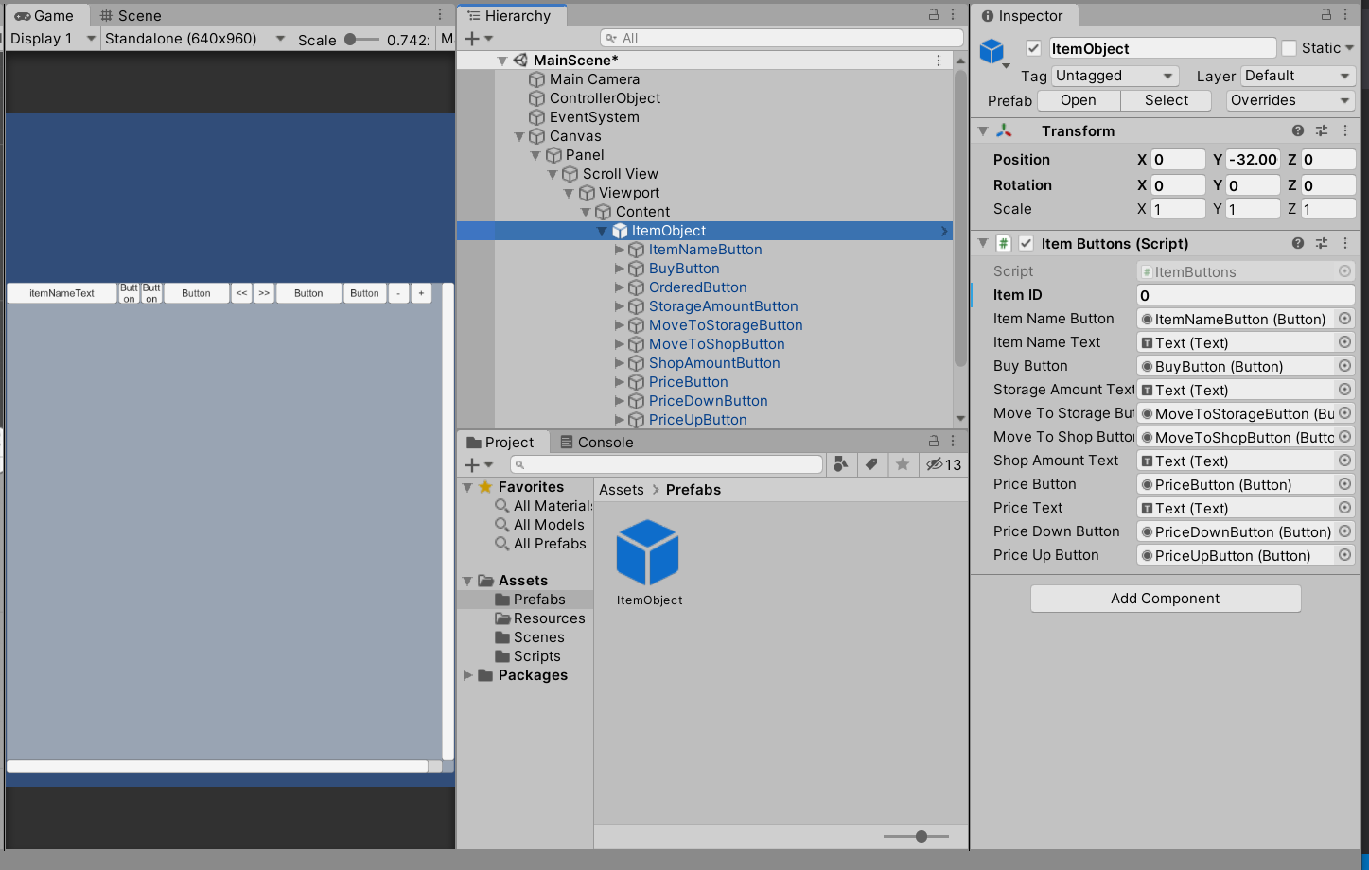Open Game view three-dot options menu

(440, 15)
